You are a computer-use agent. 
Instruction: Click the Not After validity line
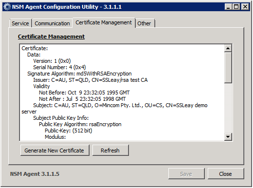click(82, 99)
